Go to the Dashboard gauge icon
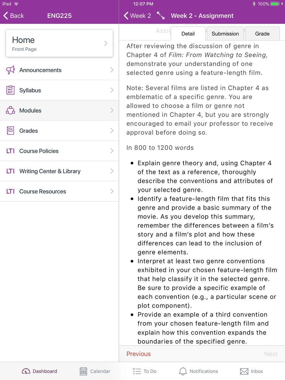 pos(26,371)
